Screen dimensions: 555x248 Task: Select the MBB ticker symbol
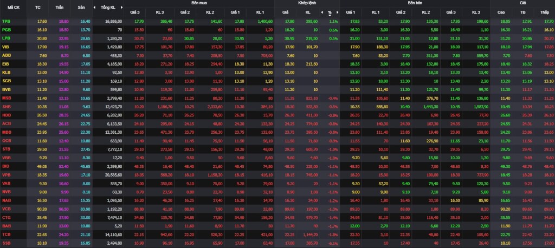[6, 132]
